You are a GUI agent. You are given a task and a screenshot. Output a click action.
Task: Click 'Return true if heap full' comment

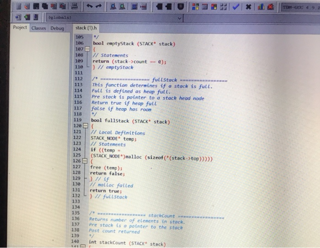pos(124,103)
